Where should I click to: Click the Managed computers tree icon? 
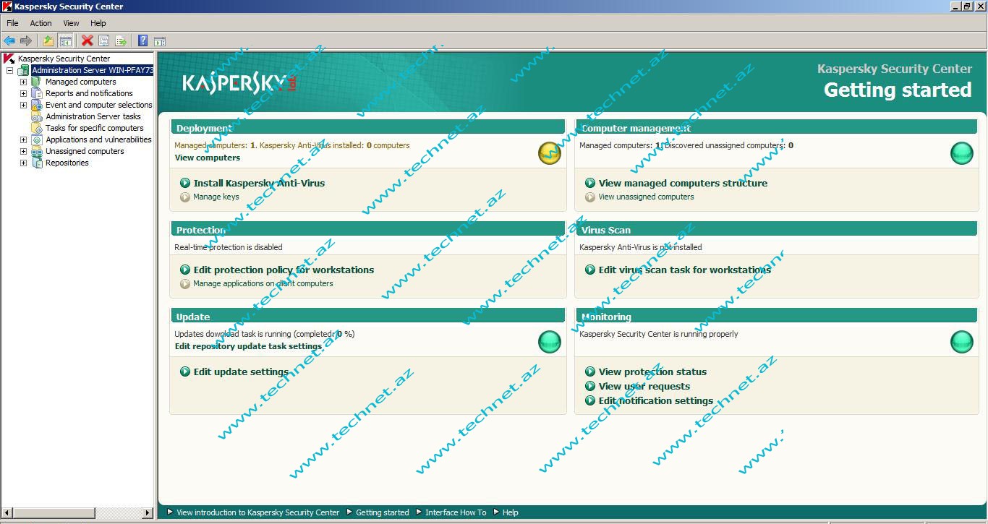[37, 82]
